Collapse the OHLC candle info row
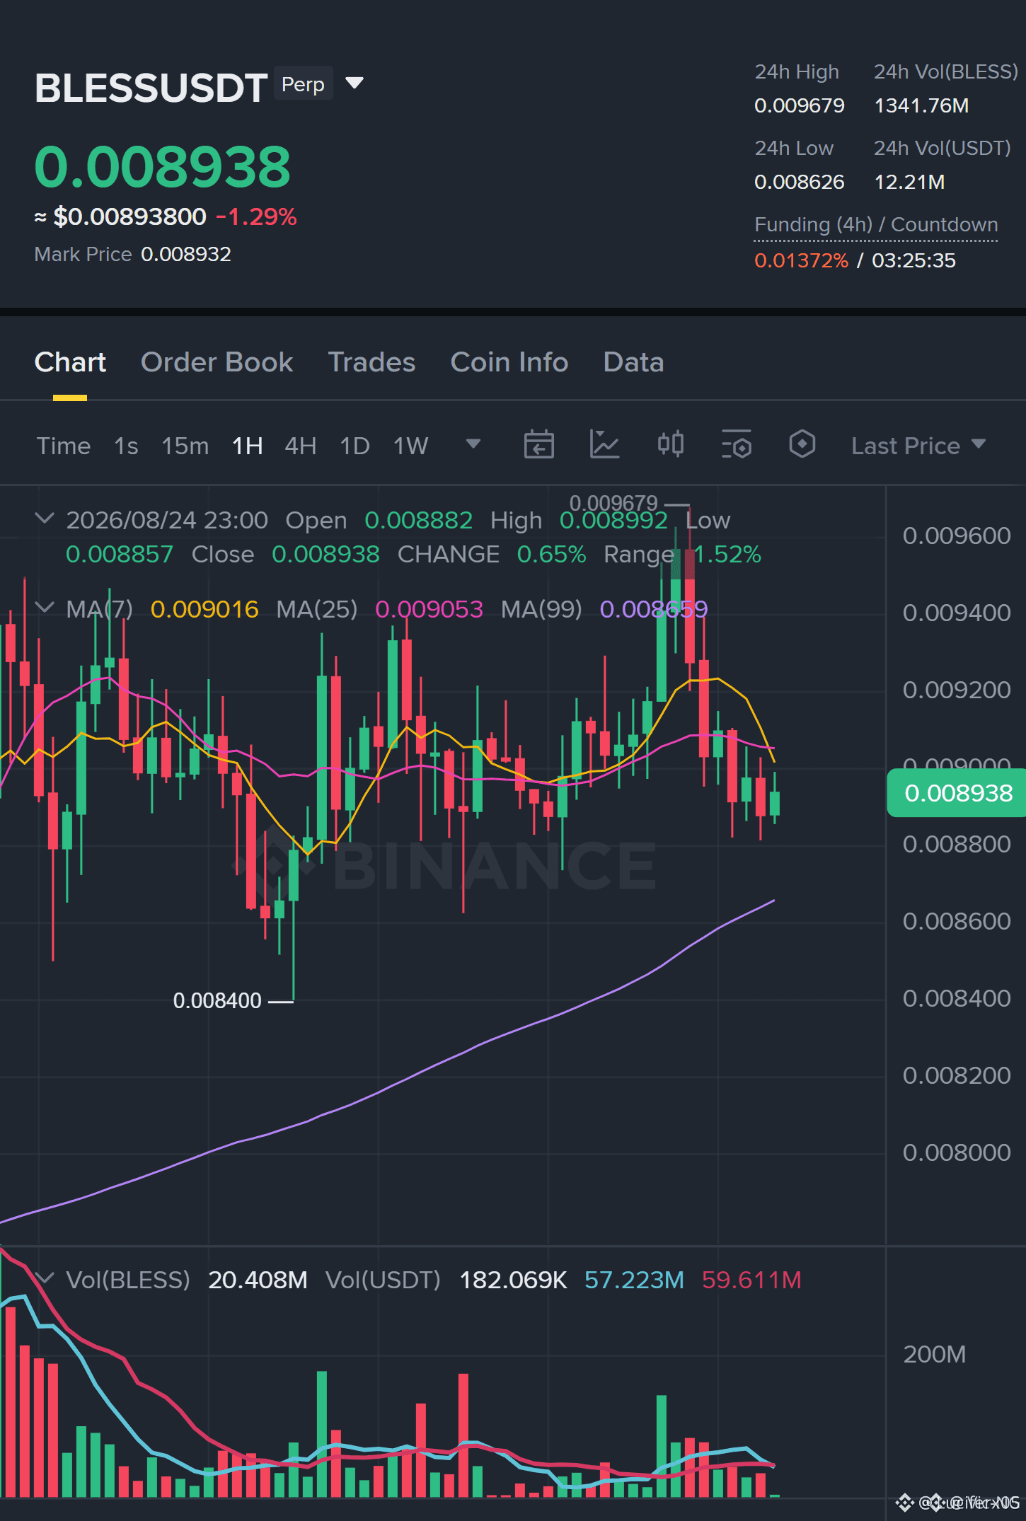This screenshot has height=1521, width=1026. [45, 519]
